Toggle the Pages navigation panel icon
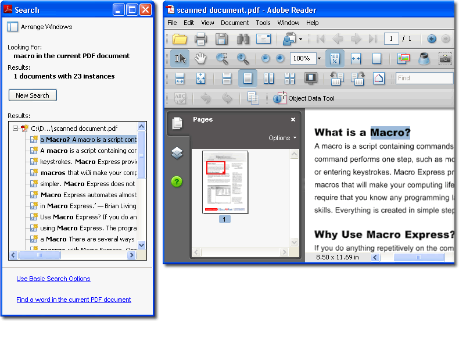Image resolution: width=459 pixels, height=349 pixels. (177, 122)
